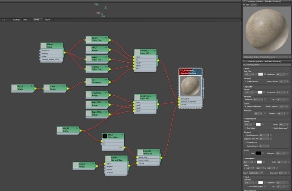Click the Specular white color swatch
The height and width of the screenshot is (191, 292).
tap(260, 92)
